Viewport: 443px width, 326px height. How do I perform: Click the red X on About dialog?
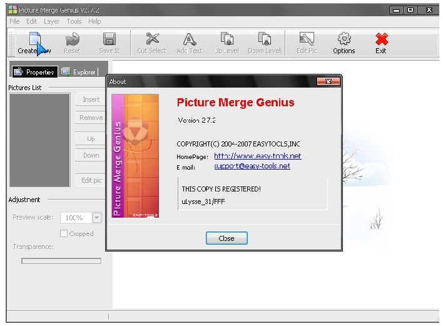pos(328,81)
